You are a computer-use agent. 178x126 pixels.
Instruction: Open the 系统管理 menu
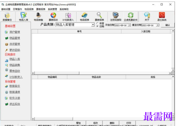(53, 9)
